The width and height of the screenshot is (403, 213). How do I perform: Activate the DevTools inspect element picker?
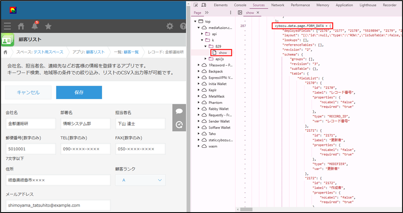tap(194, 5)
